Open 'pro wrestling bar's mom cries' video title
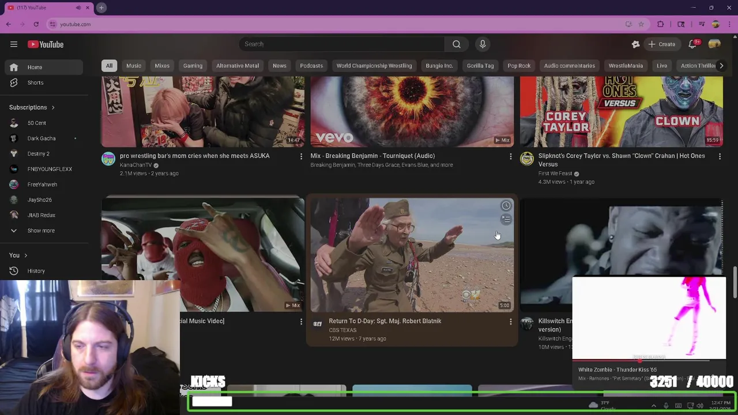738x415 pixels. (194, 156)
